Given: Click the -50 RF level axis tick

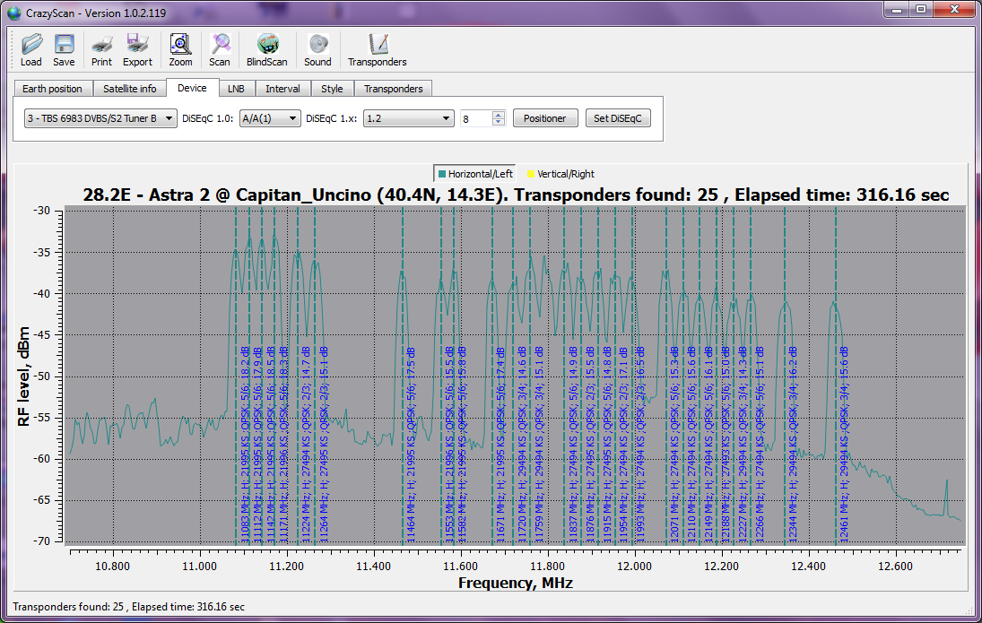Looking at the screenshot, I should click(x=42, y=376).
